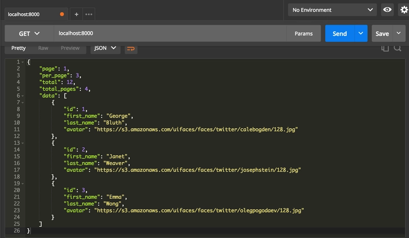Open the Send button dropdown arrow
Screen dimensions: 409x238
[361, 34]
